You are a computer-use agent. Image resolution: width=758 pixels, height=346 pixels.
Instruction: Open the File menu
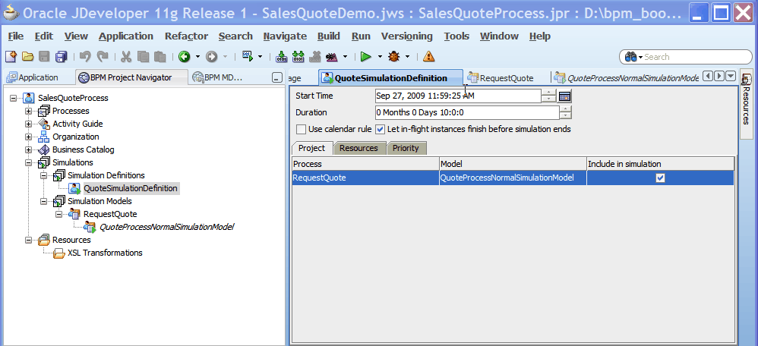coord(15,36)
